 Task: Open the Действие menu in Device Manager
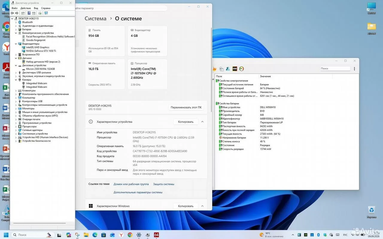point(26,8)
